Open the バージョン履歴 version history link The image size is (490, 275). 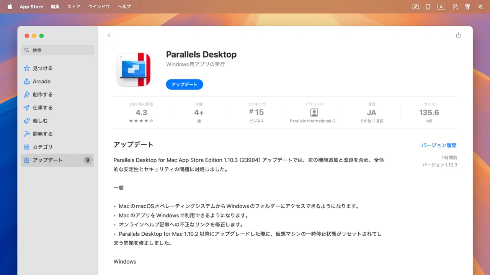click(439, 145)
